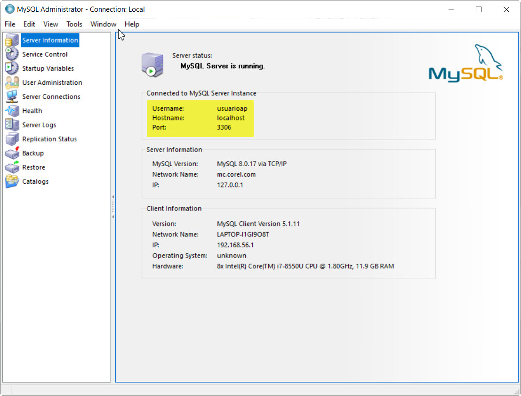
Task: Open the View menu
Action: tap(50, 24)
